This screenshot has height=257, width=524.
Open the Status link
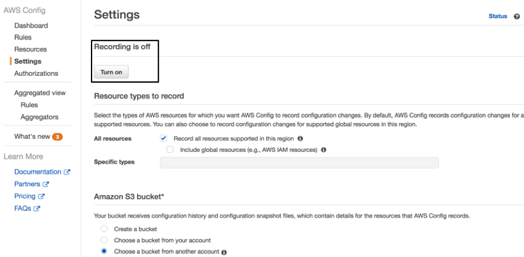tap(497, 16)
